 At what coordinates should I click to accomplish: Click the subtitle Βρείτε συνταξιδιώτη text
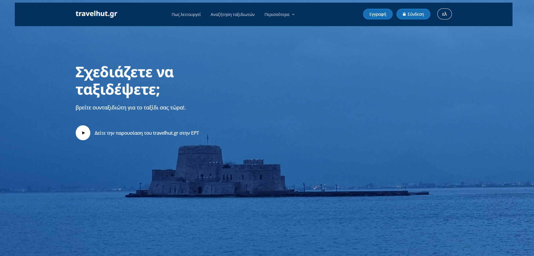pyautogui.click(x=131, y=108)
